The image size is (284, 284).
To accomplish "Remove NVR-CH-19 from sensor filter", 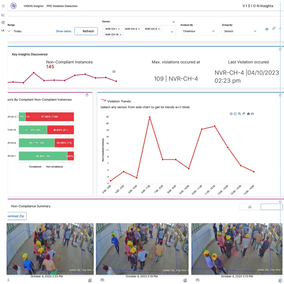I will [121, 34].
